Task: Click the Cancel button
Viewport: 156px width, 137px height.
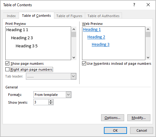Action: (x=142, y=130)
